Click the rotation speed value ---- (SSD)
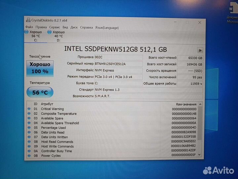 190,71
